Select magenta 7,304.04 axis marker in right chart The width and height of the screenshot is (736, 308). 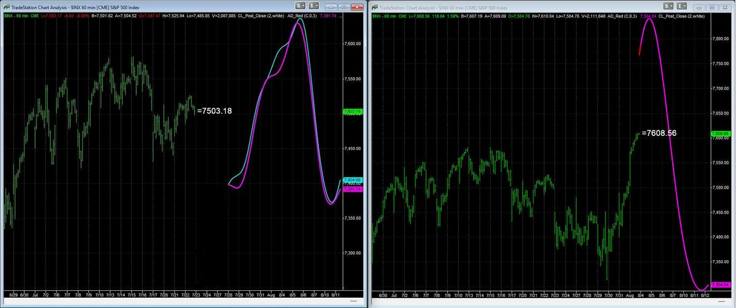pyautogui.click(x=721, y=285)
